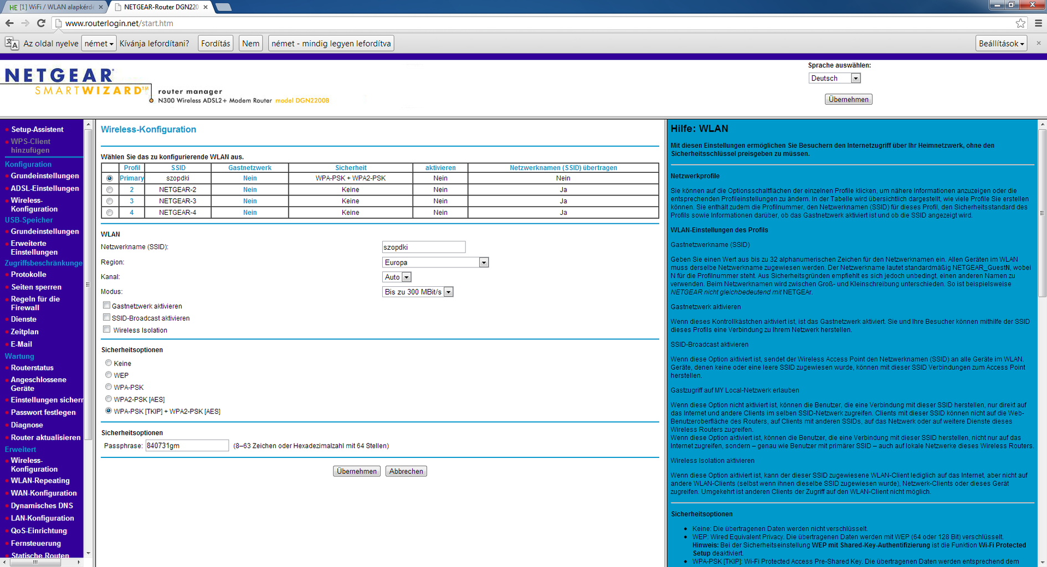Image resolution: width=1047 pixels, height=567 pixels.
Task: Select the Primary profile radio button
Action: [110, 178]
